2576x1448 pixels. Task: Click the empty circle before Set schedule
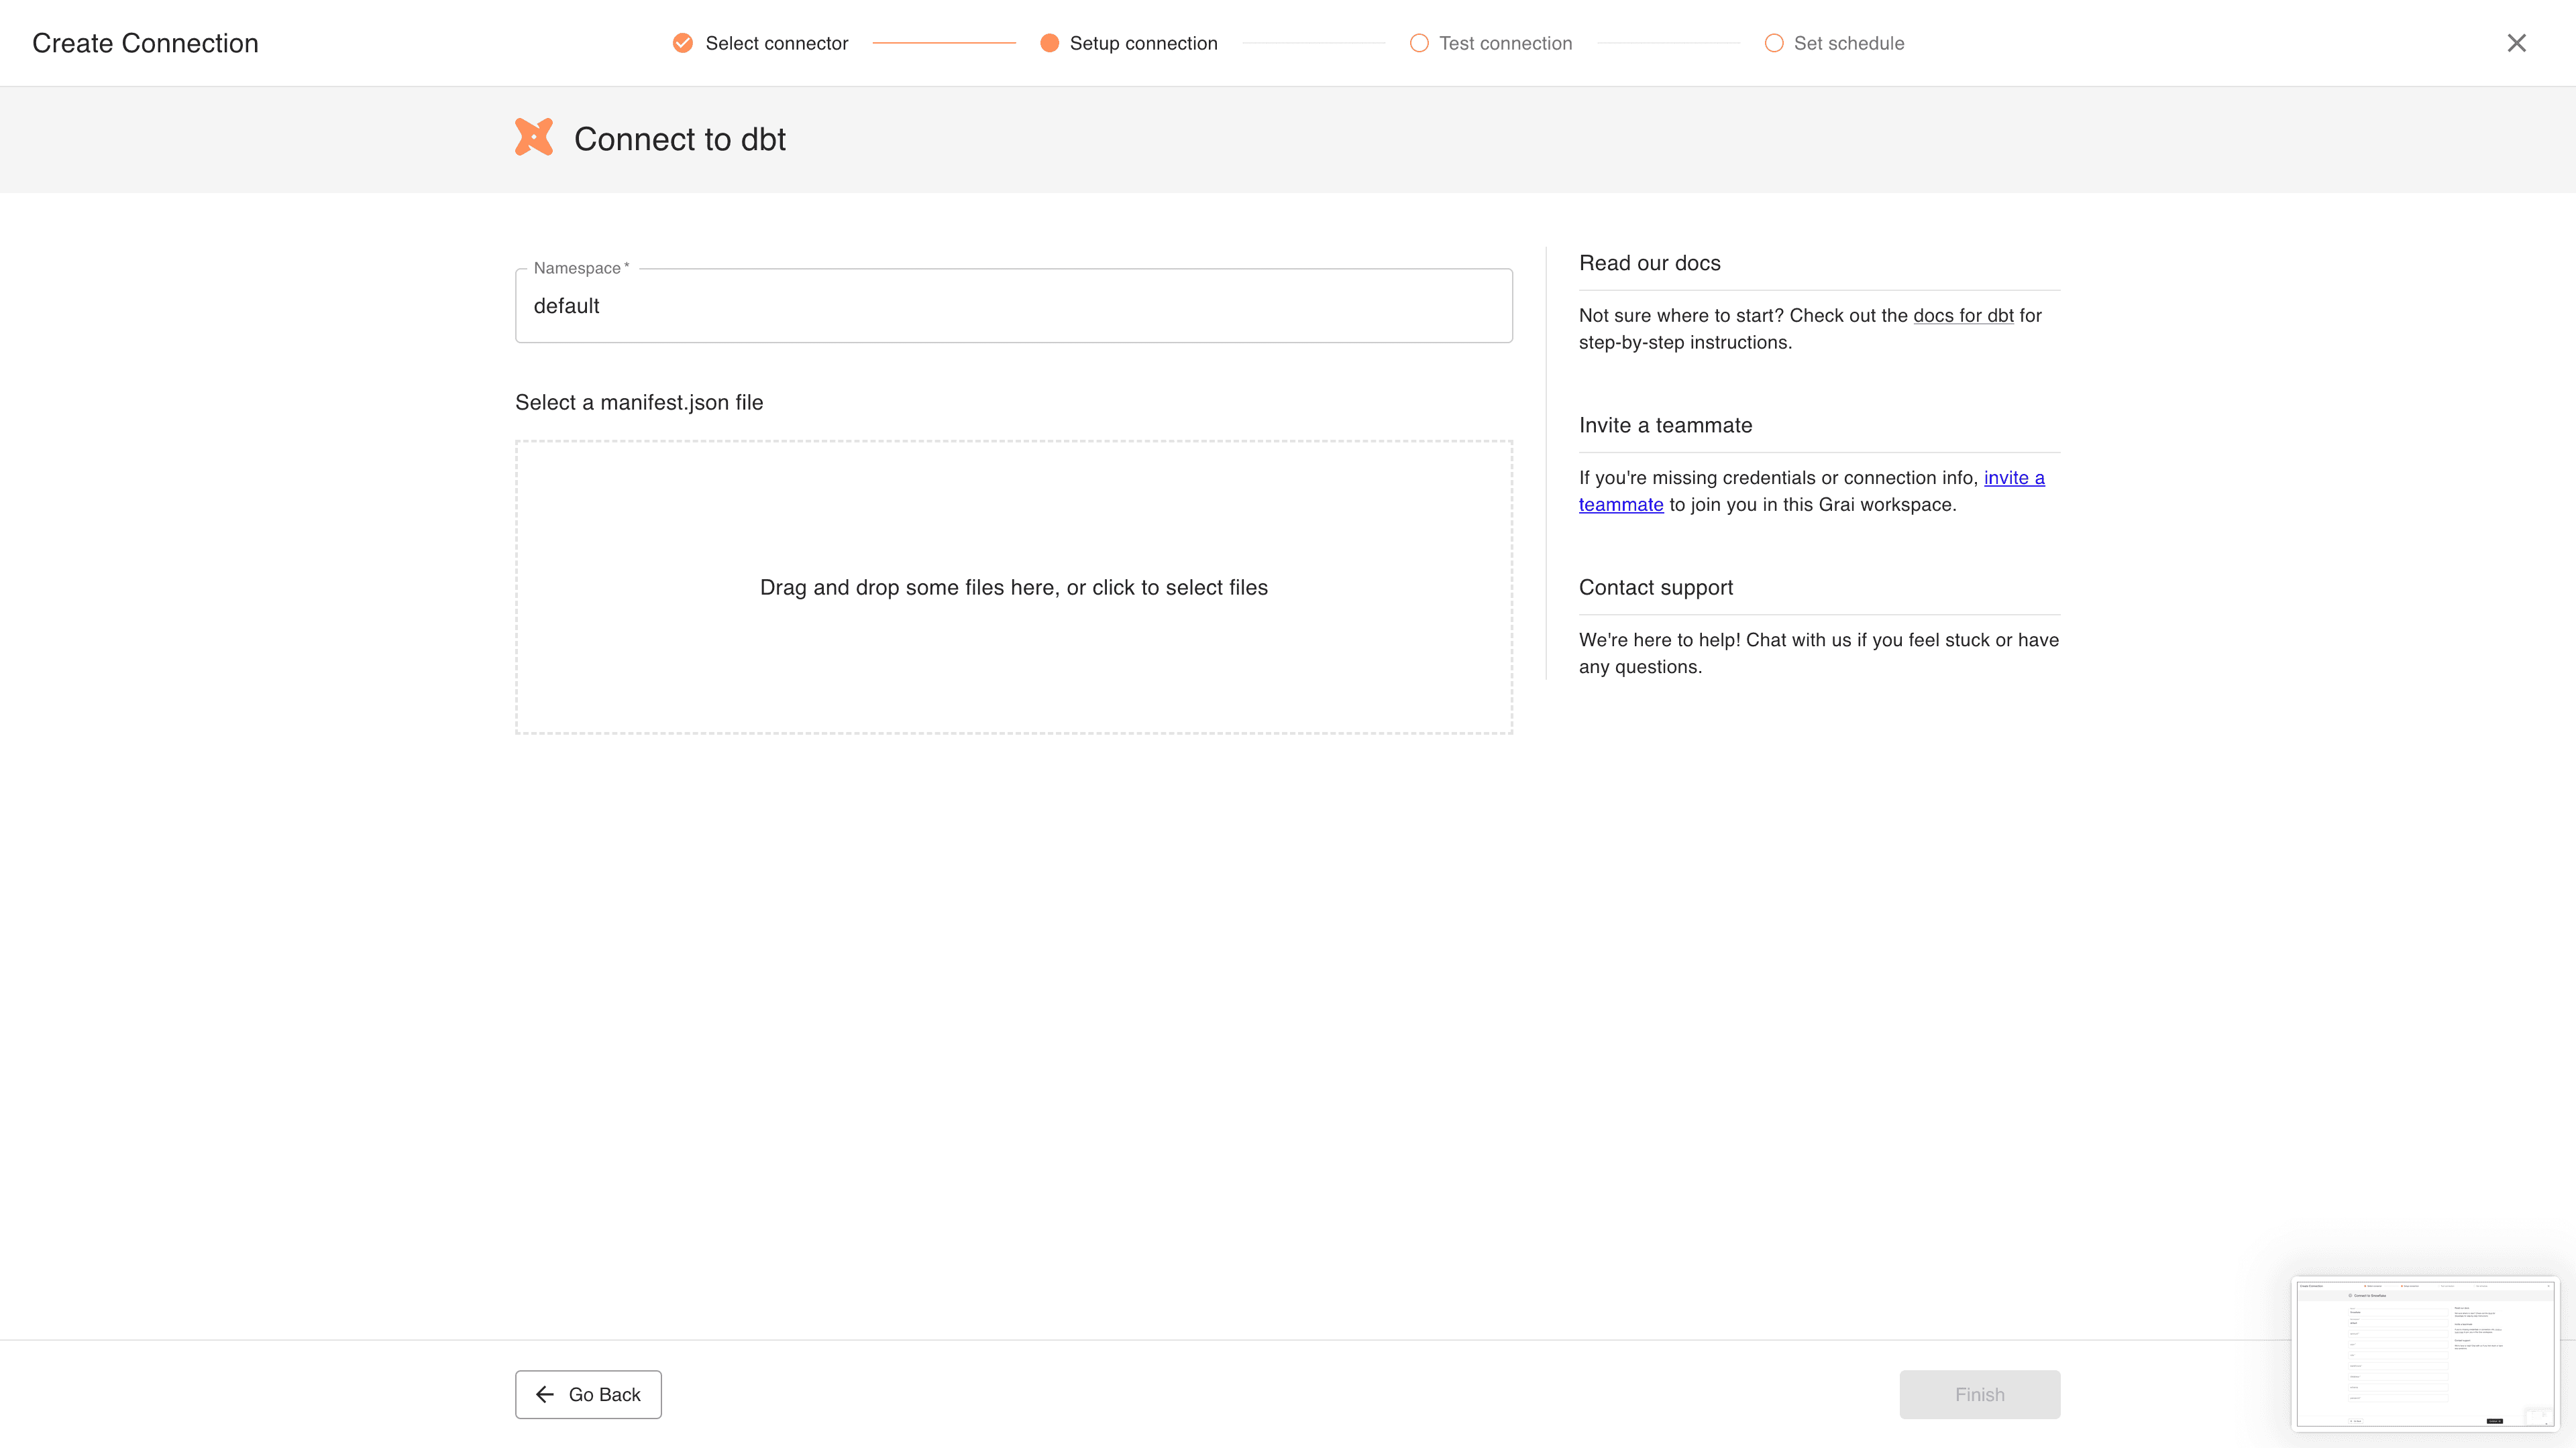point(1773,43)
